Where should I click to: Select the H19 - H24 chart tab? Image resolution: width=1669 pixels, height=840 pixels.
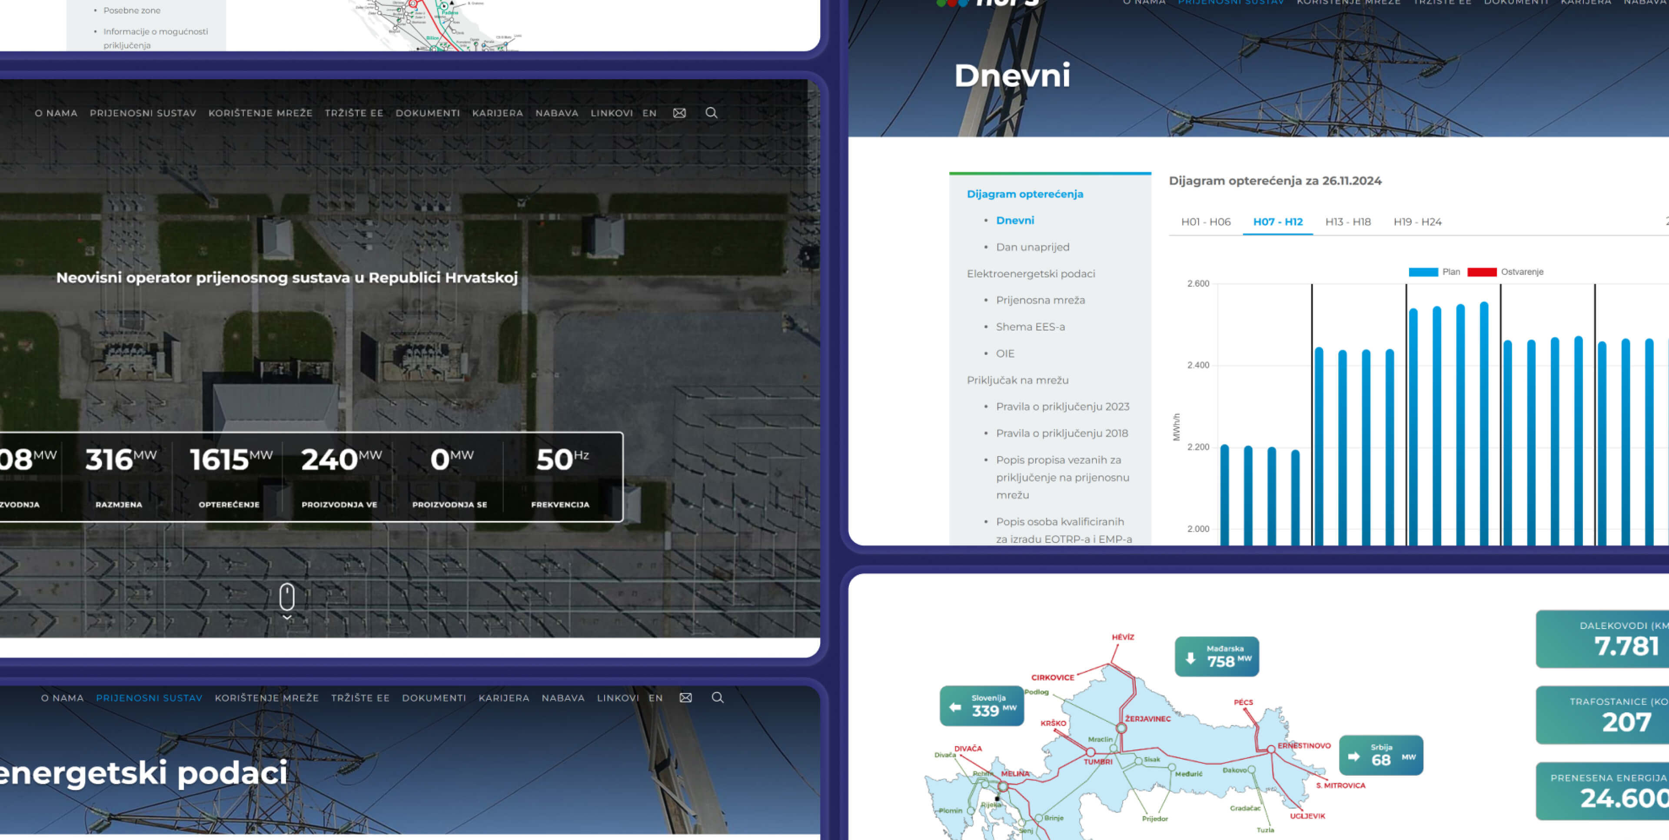tap(1418, 222)
